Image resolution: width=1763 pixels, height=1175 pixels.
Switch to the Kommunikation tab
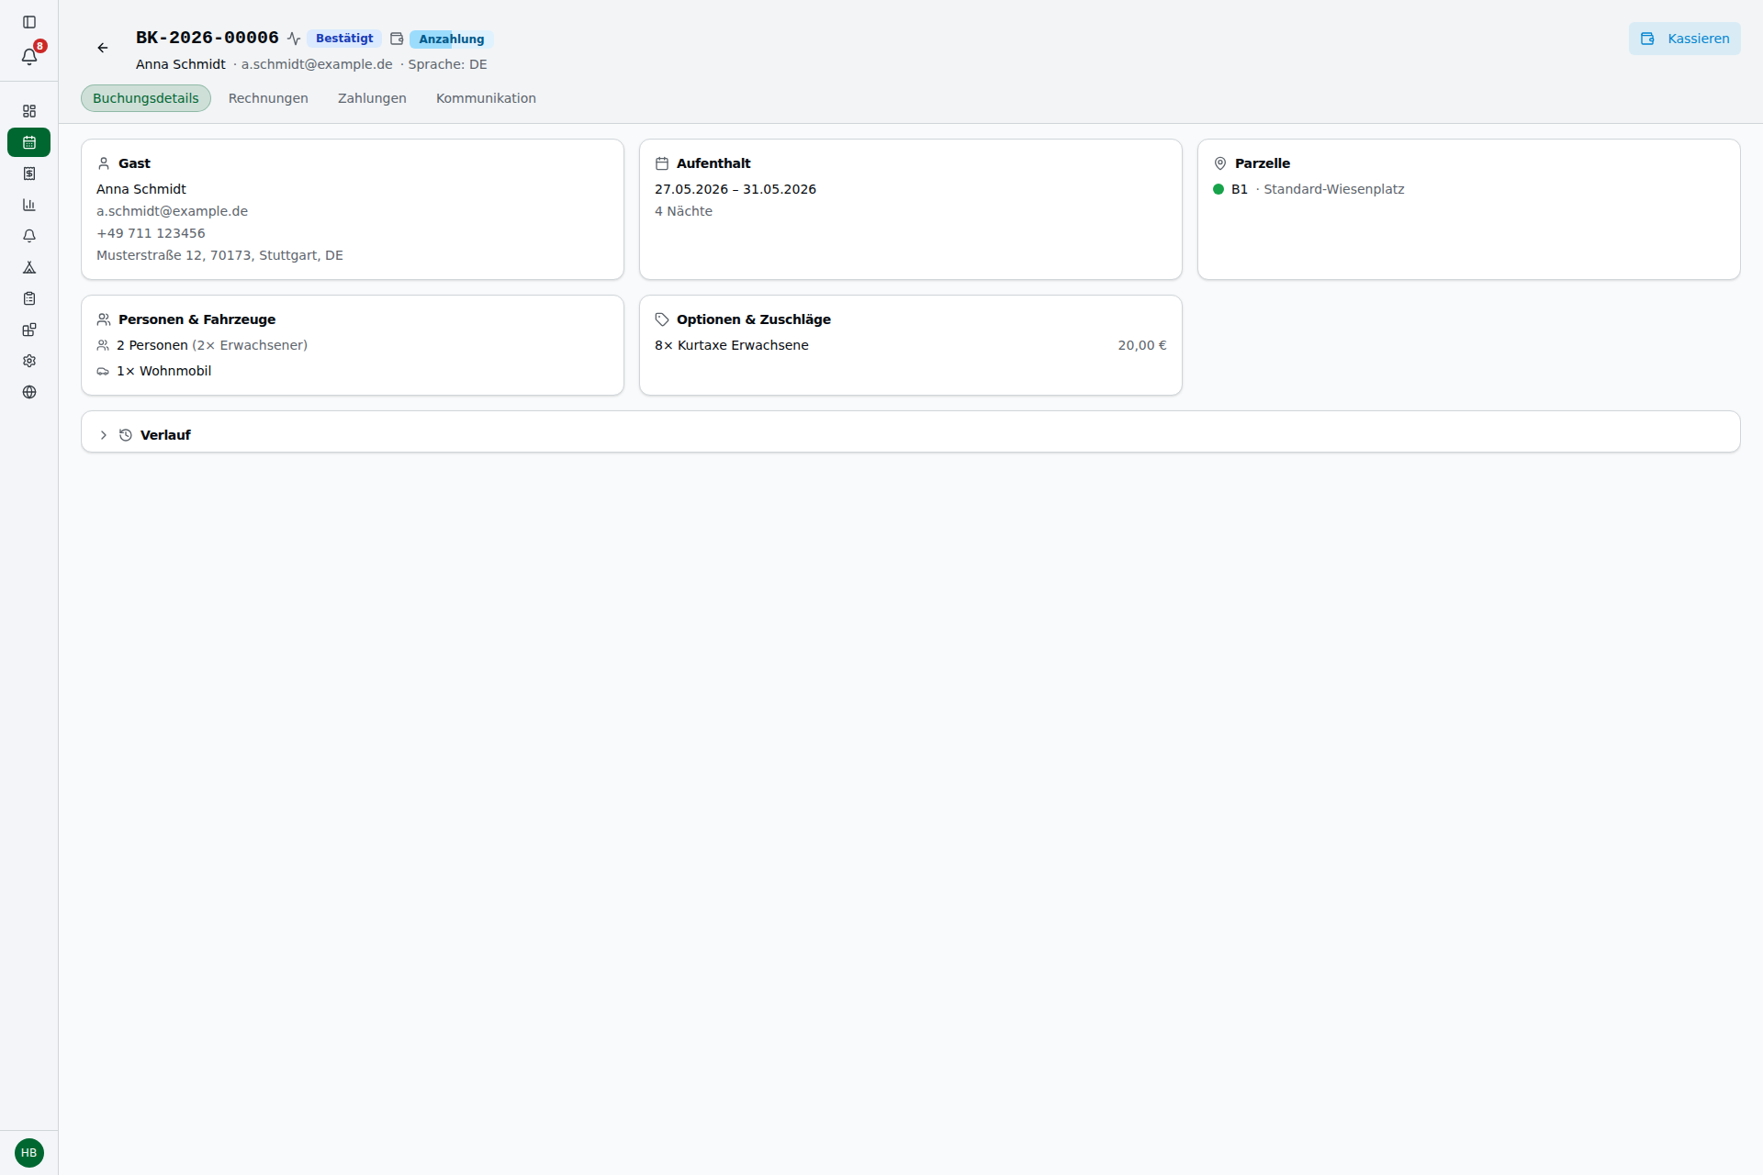coord(486,98)
